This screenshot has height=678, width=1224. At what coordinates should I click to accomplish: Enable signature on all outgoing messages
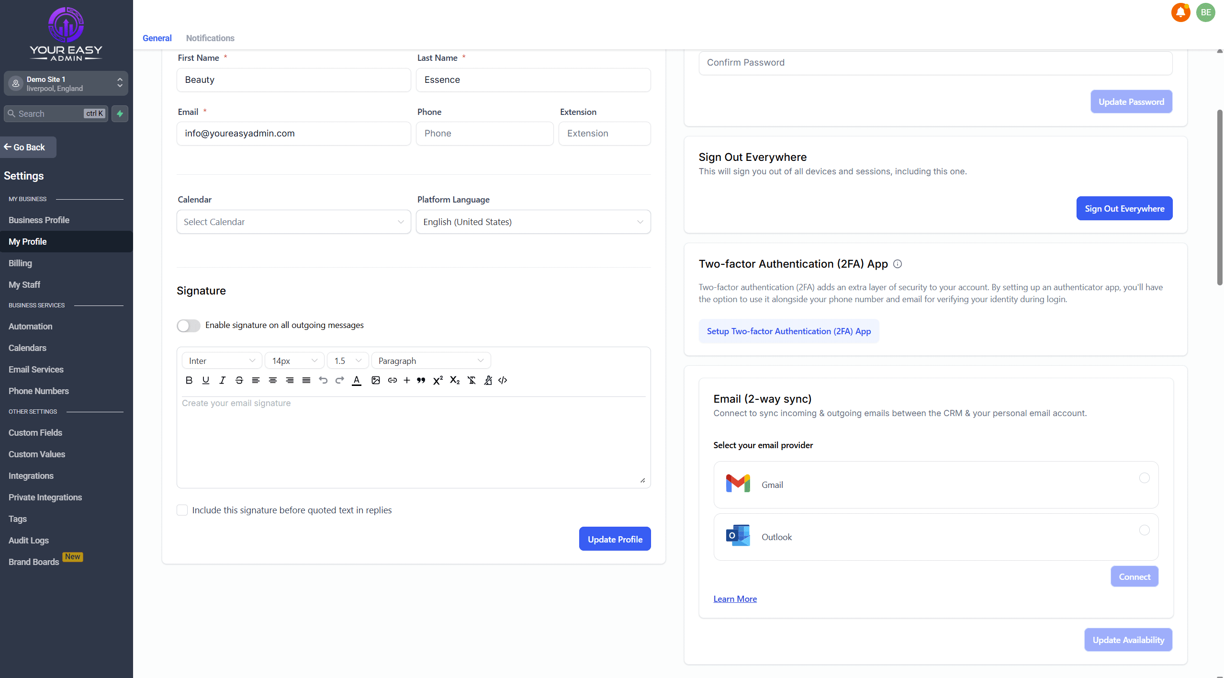pyautogui.click(x=189, y=326)
